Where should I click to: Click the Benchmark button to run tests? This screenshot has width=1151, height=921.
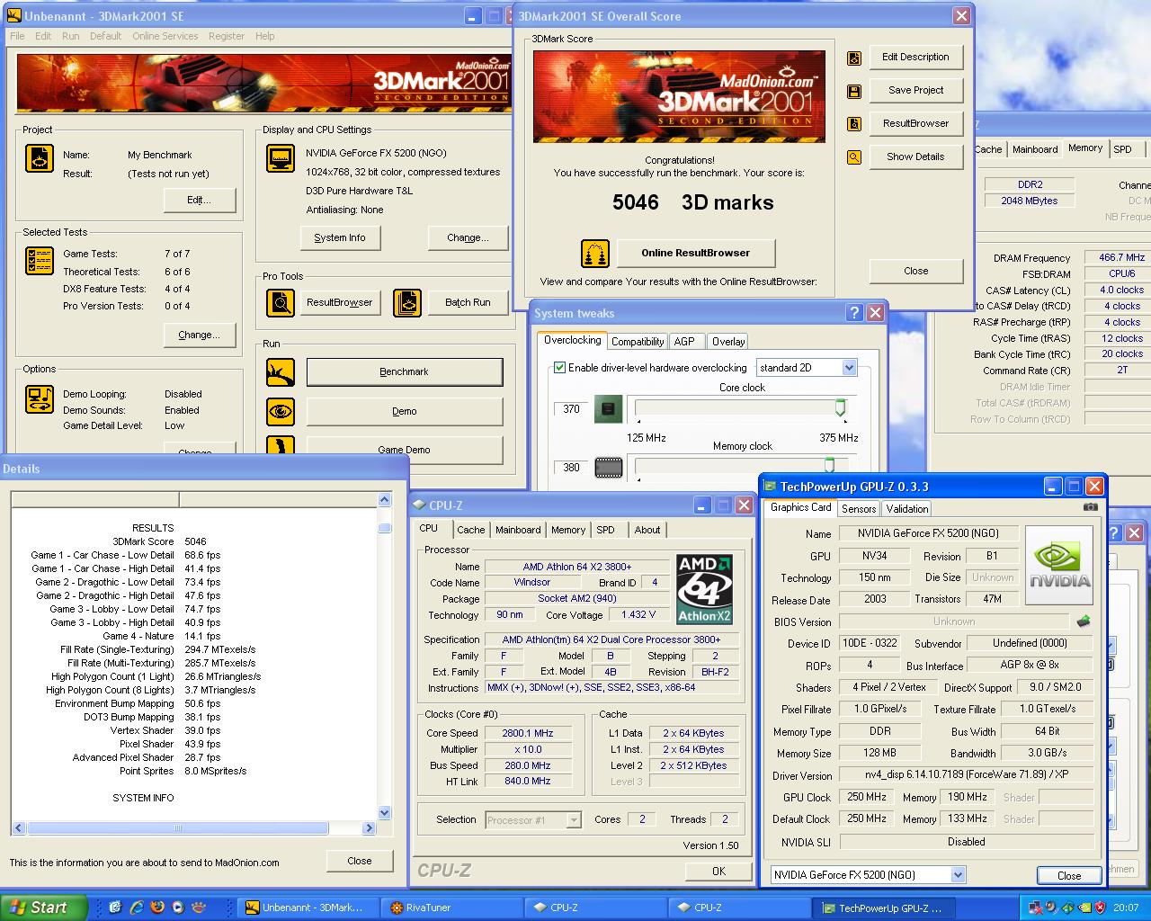[405, 372]
